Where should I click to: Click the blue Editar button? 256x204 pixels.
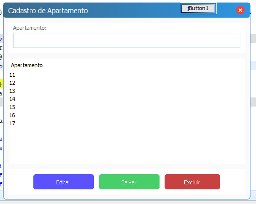64,182
